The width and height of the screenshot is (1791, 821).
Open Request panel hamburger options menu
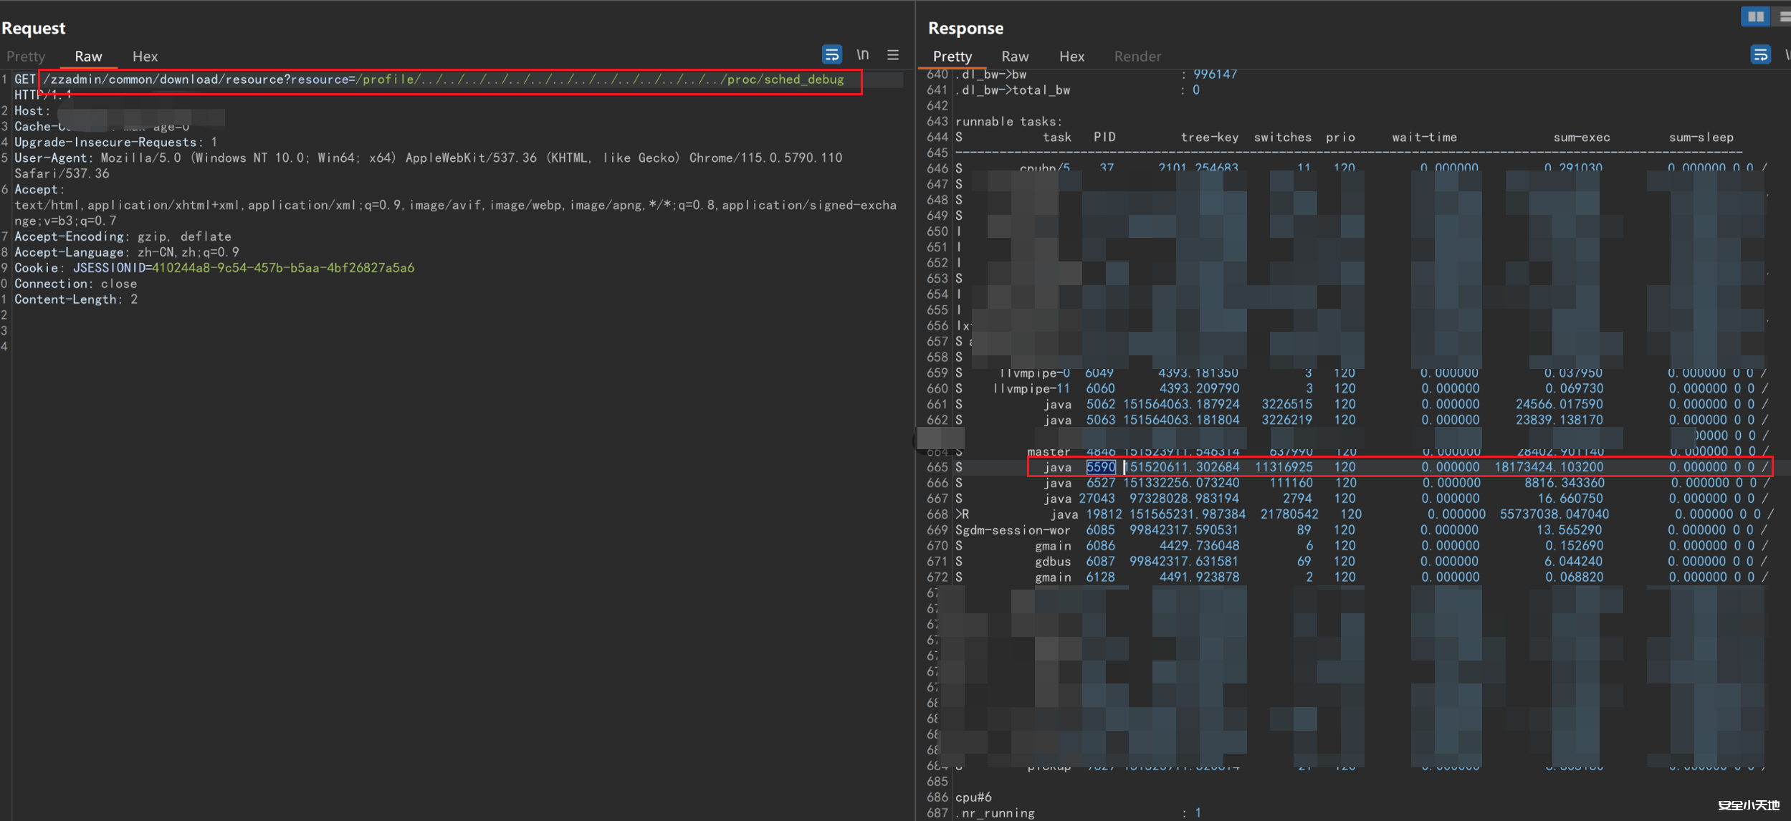(x=893, y=54)
